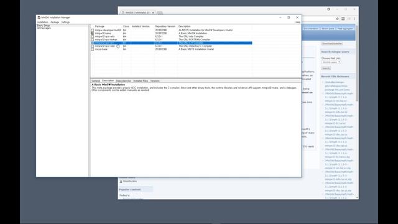
Task: Open the Popular content section heading on webpage
Action: pyautogui.click(x=130, y=190)
